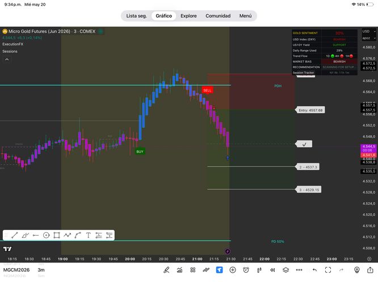Image resolution: width=378 pixels, height=284 pixels.
Task: Select the horizontal ray tool
Action: pos(36,235)
